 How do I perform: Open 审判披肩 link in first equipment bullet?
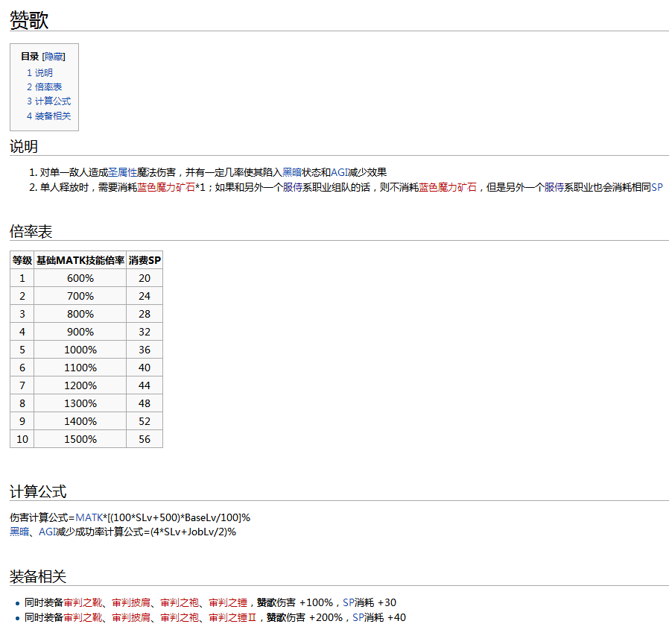pyautogui.click(x=131, y=602)
